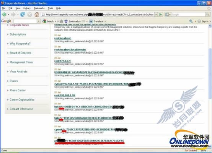Open Subscriptions in the sidebar
The image size is (212, 153).
click(x=18, y=34)
